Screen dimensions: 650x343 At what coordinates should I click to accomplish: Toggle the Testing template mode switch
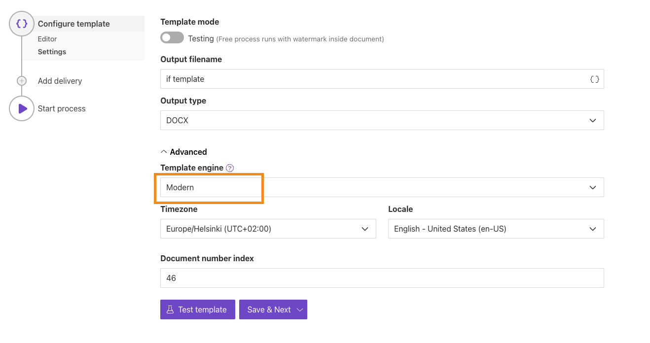click(172, 38)
